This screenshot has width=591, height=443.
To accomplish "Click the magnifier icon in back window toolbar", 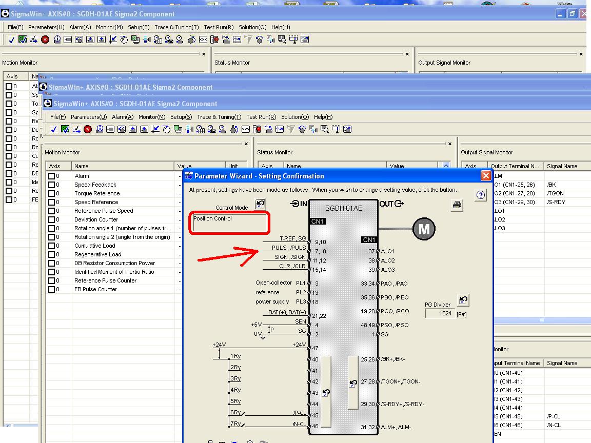I will pyautogui.click(x=282, y=39).
